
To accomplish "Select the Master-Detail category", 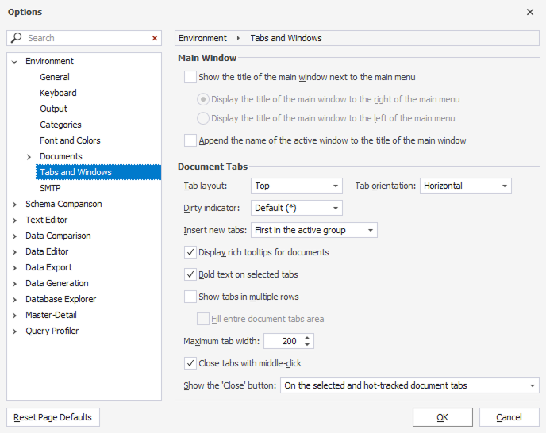I will [51, 315].
